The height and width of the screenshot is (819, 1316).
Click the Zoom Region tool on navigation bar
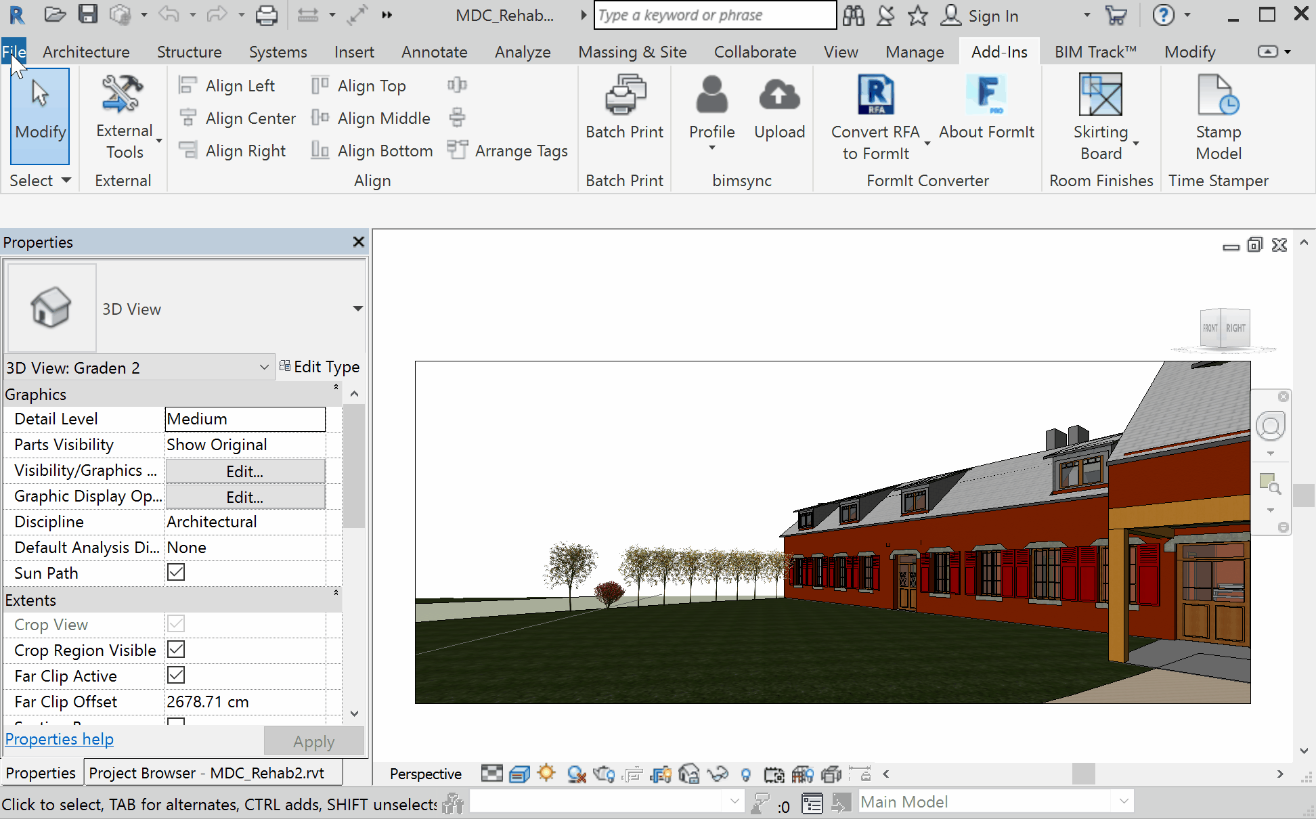pyautogui.click(x=1269, y=483)
